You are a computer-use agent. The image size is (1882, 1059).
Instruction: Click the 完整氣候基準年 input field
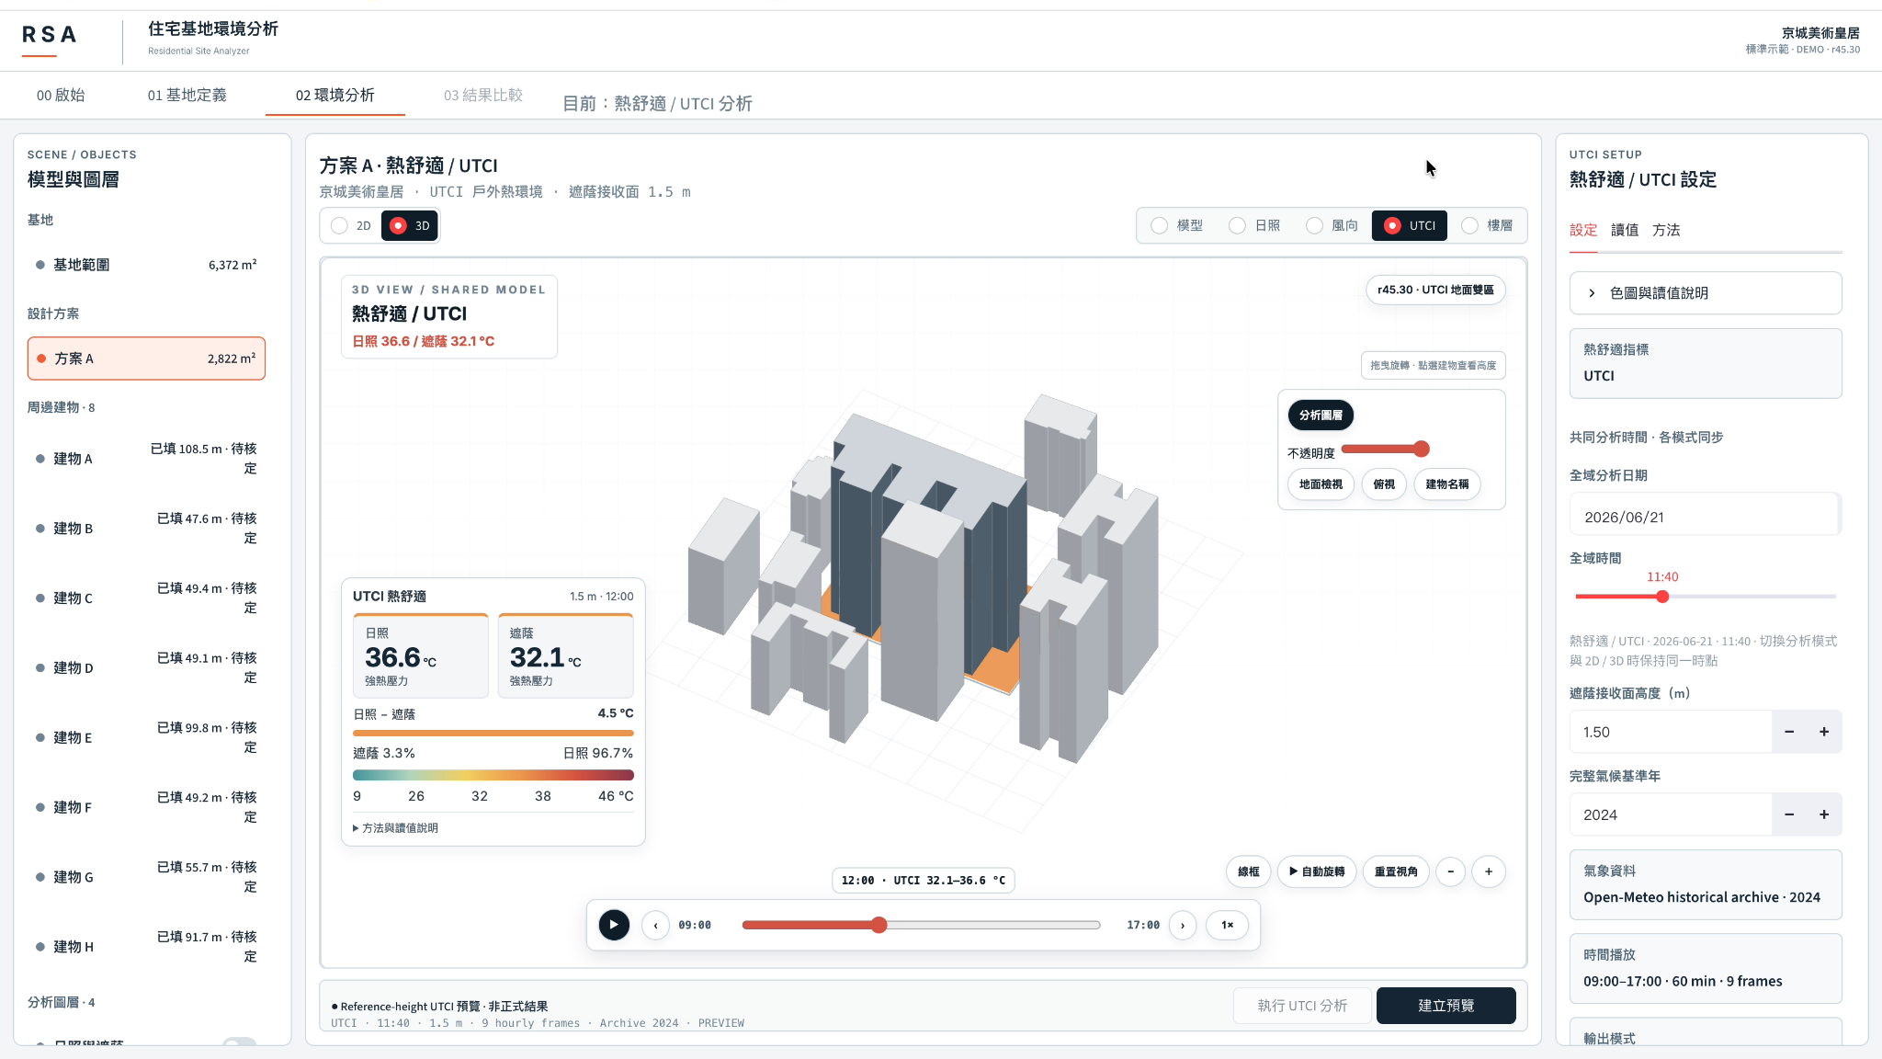pyautogui.click(x=1671, y=814)
